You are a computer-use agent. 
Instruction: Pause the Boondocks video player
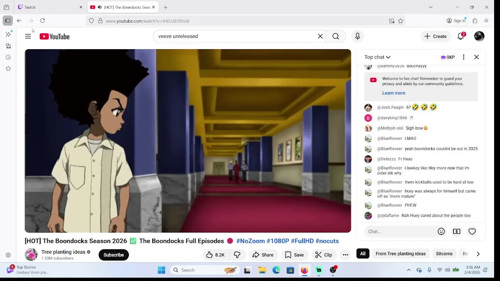click(x=188, y=141)
